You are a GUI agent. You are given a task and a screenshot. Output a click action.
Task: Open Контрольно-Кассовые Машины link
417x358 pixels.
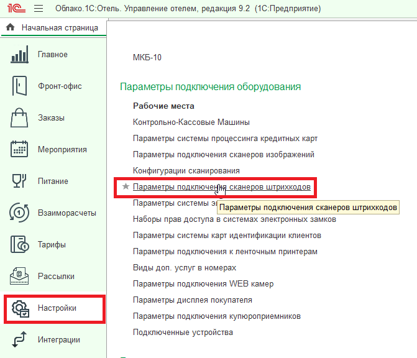(191, 122)
